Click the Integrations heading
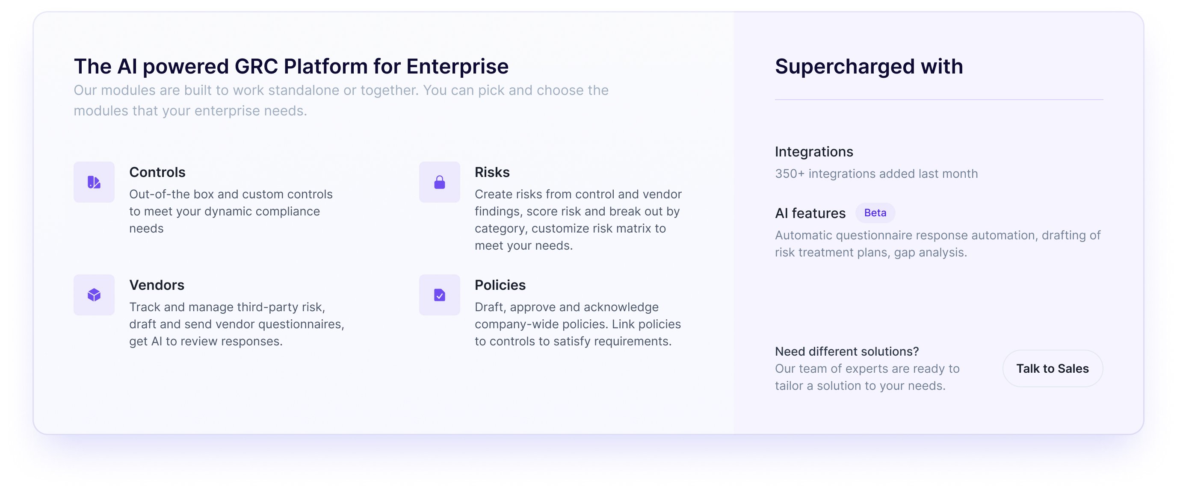1177x489 pixels. pyautogui.click(x=813, y=152)
